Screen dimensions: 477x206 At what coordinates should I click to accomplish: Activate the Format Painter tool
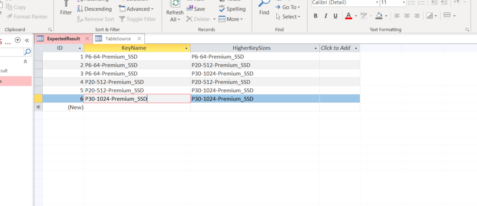27,17
